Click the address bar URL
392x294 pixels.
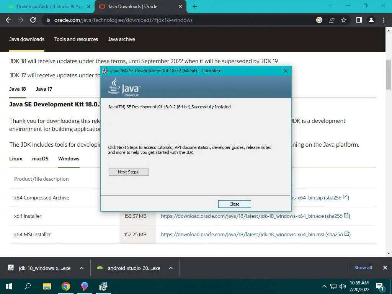pos(123,20)
